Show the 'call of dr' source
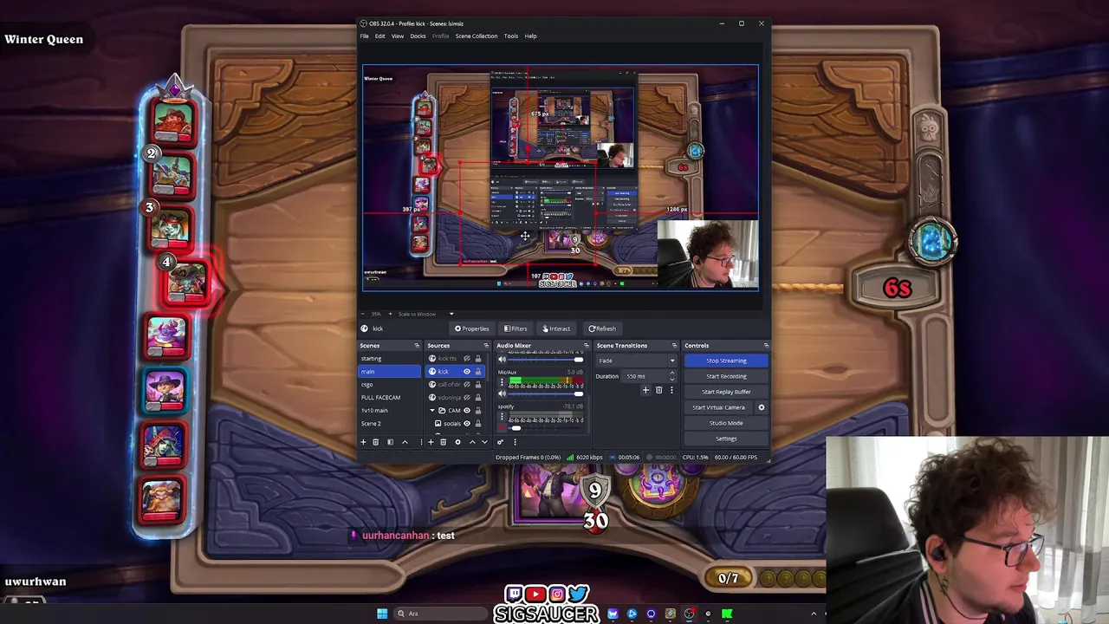The image size is (1109, 624). pyautogui.click(x=467, y=385)
